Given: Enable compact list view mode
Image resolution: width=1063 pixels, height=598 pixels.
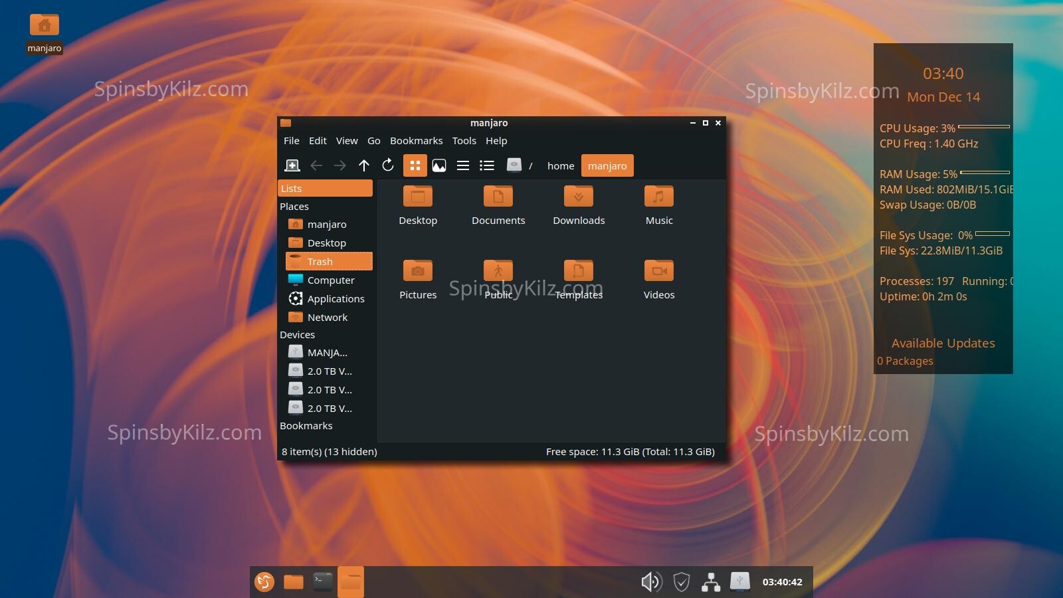Looking at the screenshot, I should (x=463, y=165).
